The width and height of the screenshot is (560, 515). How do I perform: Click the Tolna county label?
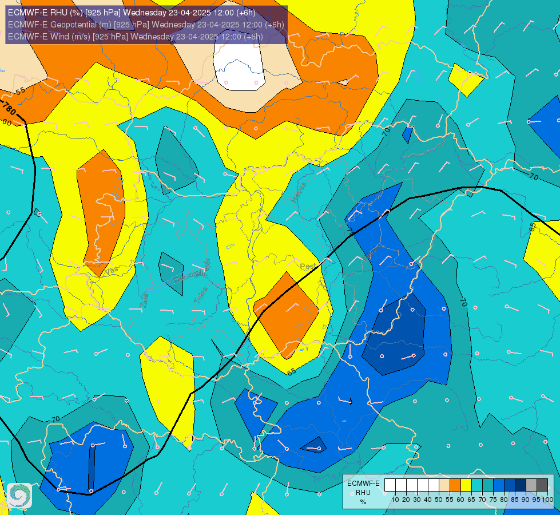pos(201,295)
